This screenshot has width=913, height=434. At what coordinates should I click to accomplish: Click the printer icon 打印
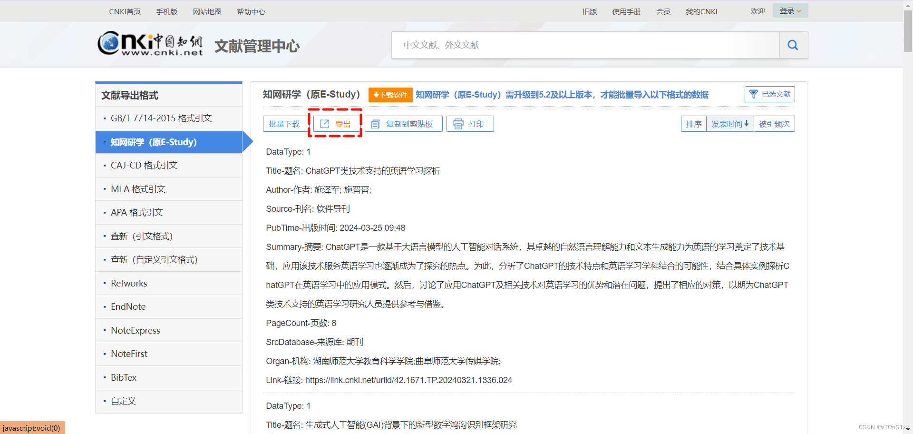(470, 124)
